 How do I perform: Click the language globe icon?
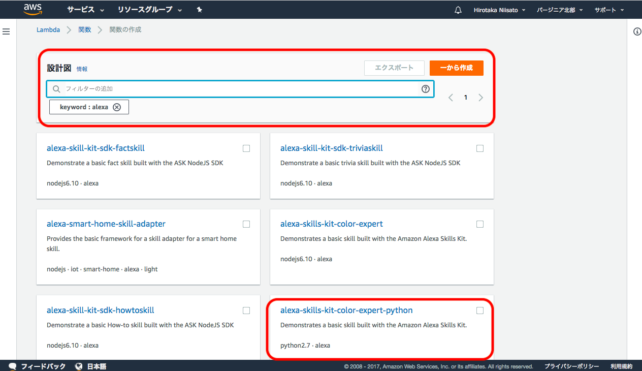(79, 366)
